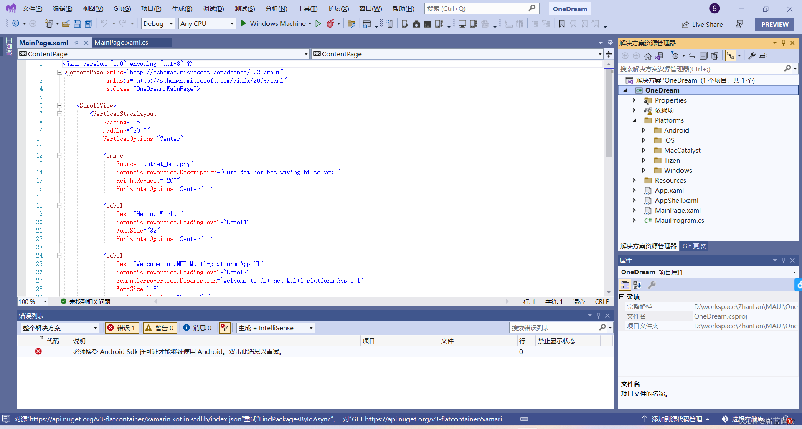The width and height of the screenshot is (802, 429).
Task: Open the 调试(D) menu
Action: click(x=213, y=9)
